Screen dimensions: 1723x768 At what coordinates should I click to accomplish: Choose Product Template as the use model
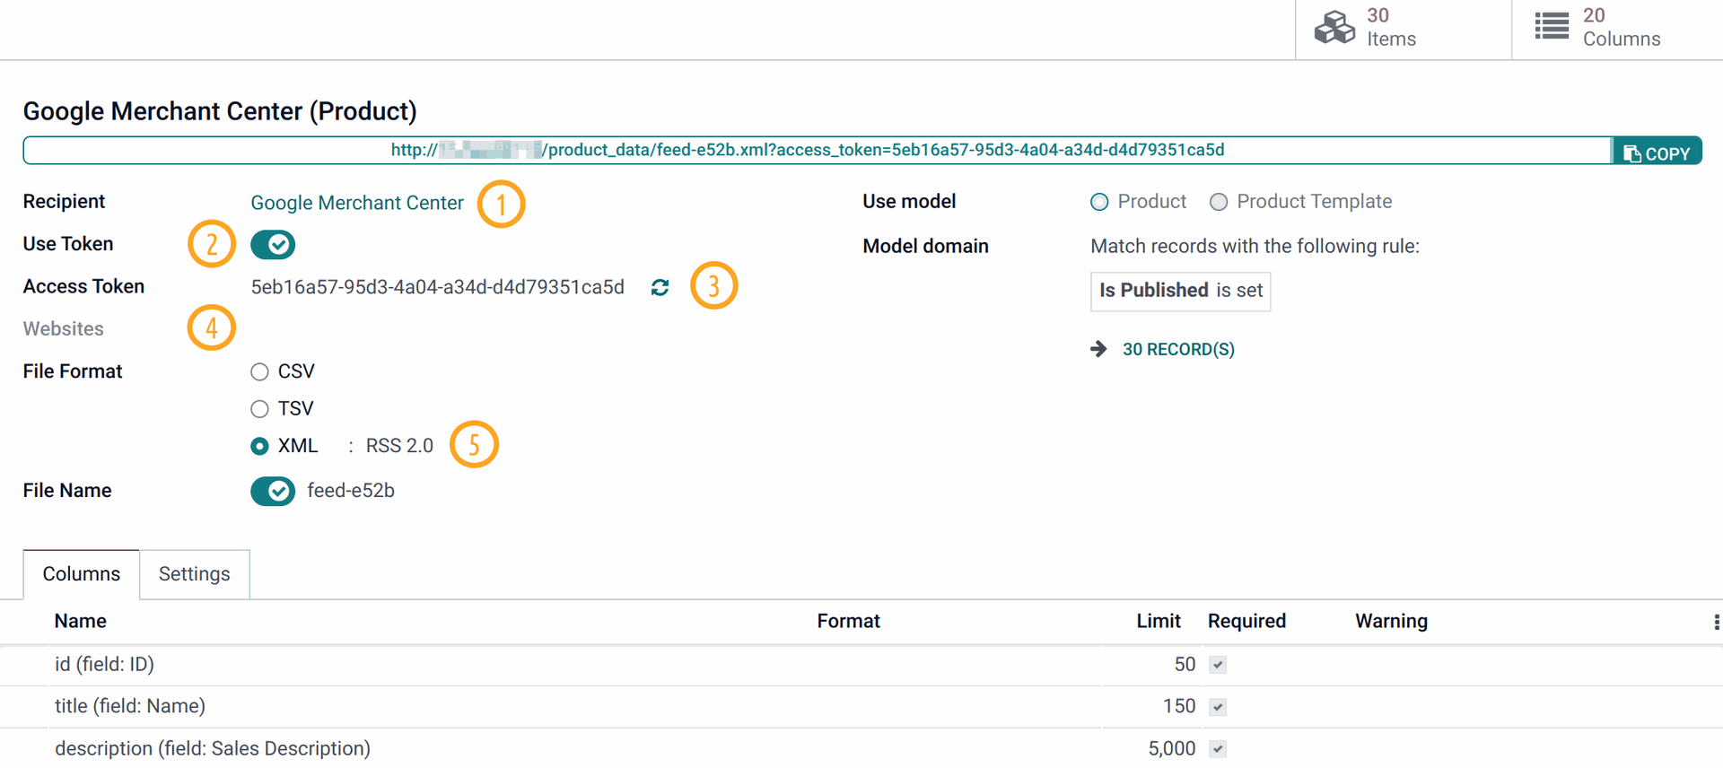pos(1218,202)
